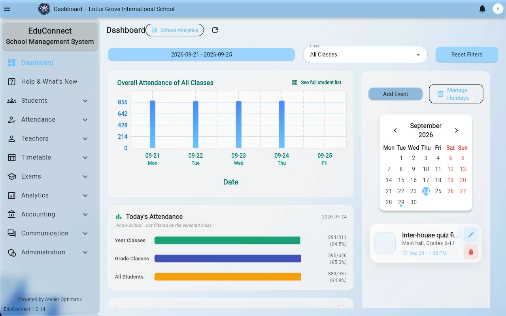Click the School Analytics button
The image size is (506, 316).
point(175,30)
